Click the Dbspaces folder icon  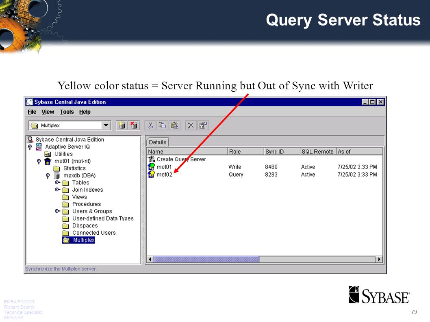[65, 226]
